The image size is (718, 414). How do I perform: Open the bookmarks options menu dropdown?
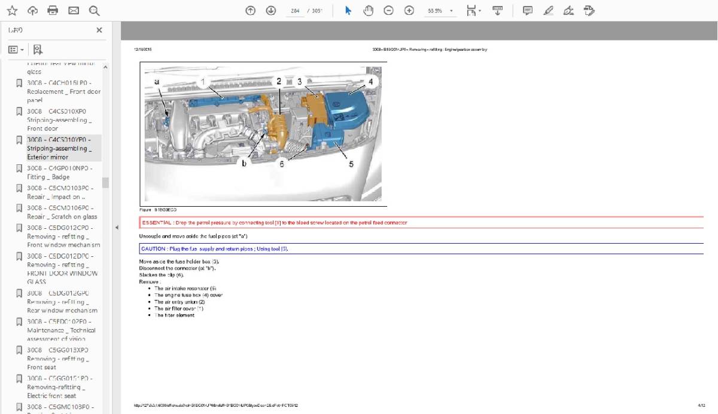pos(16,50)
